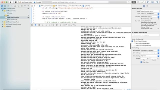Hide the debug area with arrow button
The image size is (160, 90).
(x=32, y=25)
